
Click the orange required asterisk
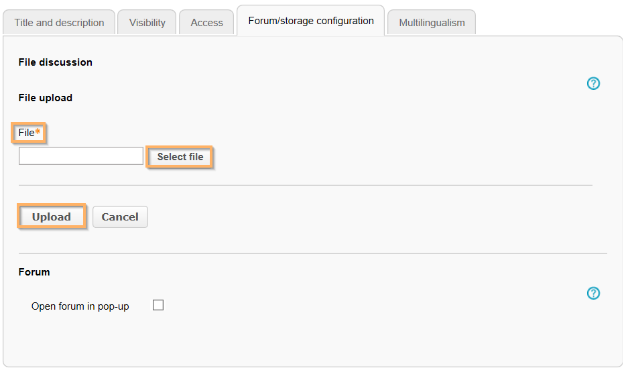click(x=38, y=133)
